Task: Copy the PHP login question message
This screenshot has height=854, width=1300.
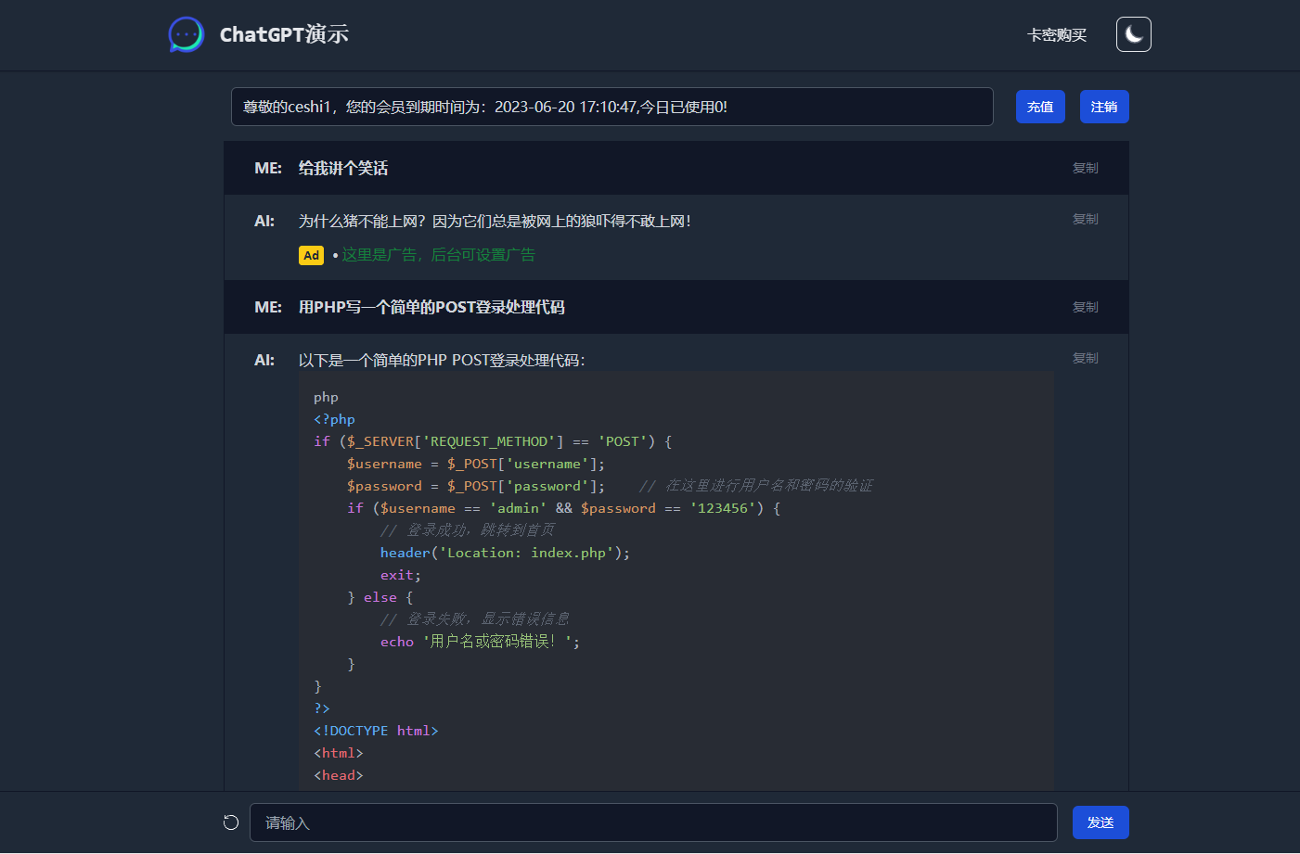Action: click(1085, 307)
